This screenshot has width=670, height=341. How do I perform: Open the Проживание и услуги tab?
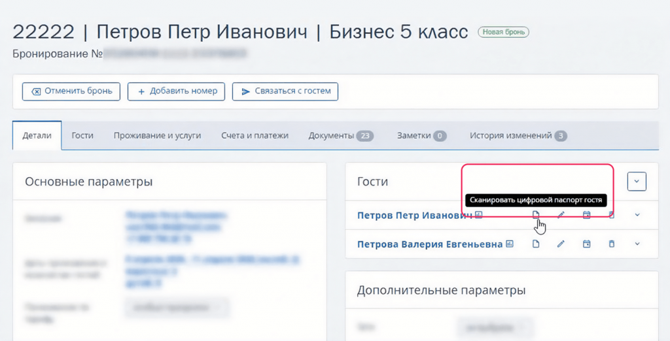point(157,136)
